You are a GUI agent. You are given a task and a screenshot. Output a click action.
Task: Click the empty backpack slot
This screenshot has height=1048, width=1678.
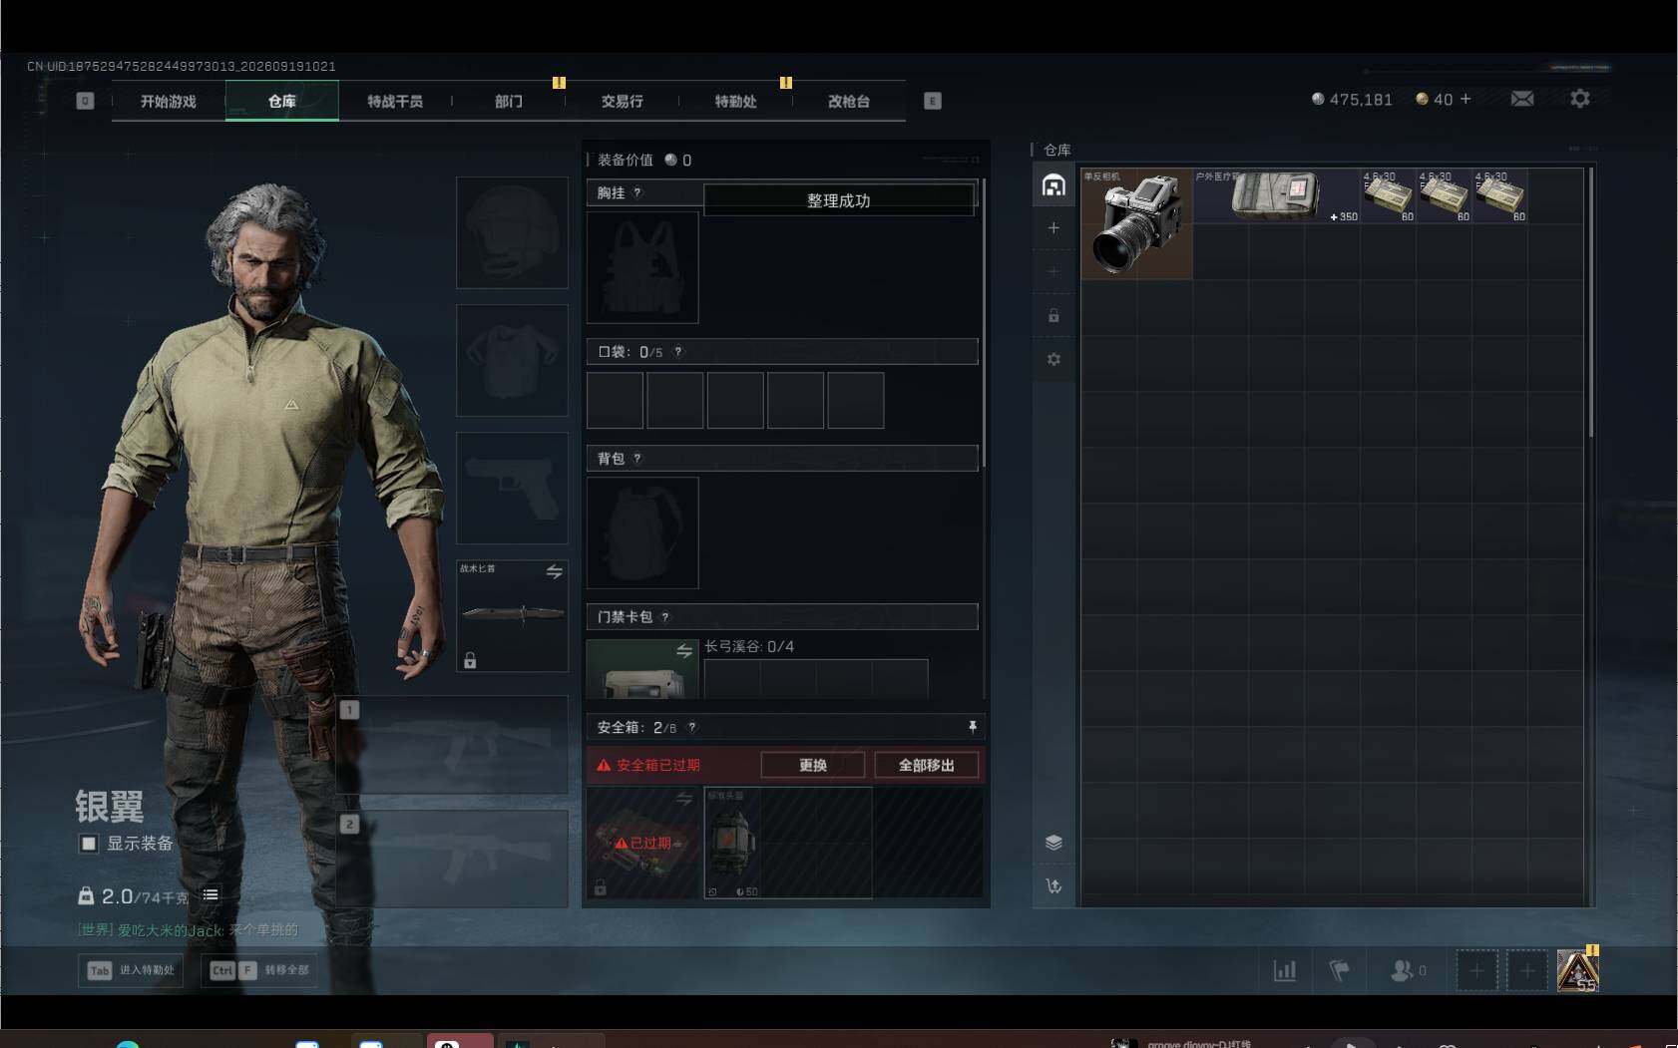[642, 532]
